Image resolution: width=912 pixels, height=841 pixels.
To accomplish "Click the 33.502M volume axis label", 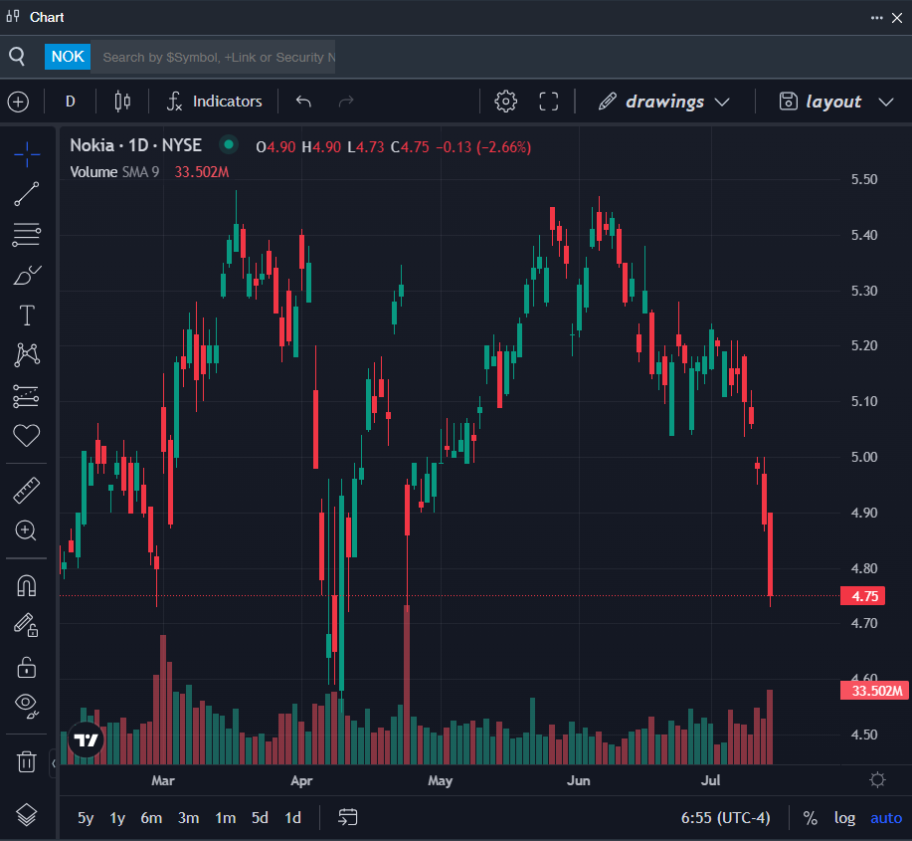I will coord(875,691).
